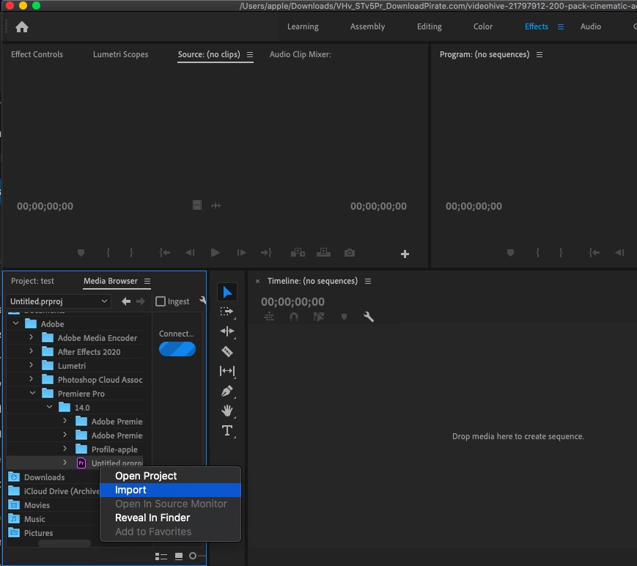Enable the Ingest checkbox

161,301
